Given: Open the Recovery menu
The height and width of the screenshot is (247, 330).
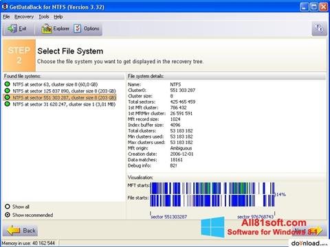Looking at the screenshot, I should pyautogui.click(x=24, y=16).
